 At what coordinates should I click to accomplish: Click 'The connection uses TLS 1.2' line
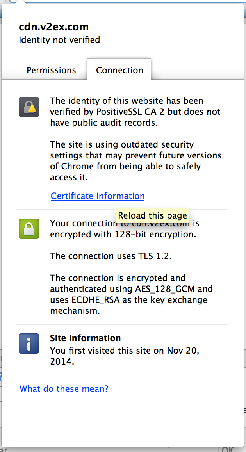click(111, 256)
